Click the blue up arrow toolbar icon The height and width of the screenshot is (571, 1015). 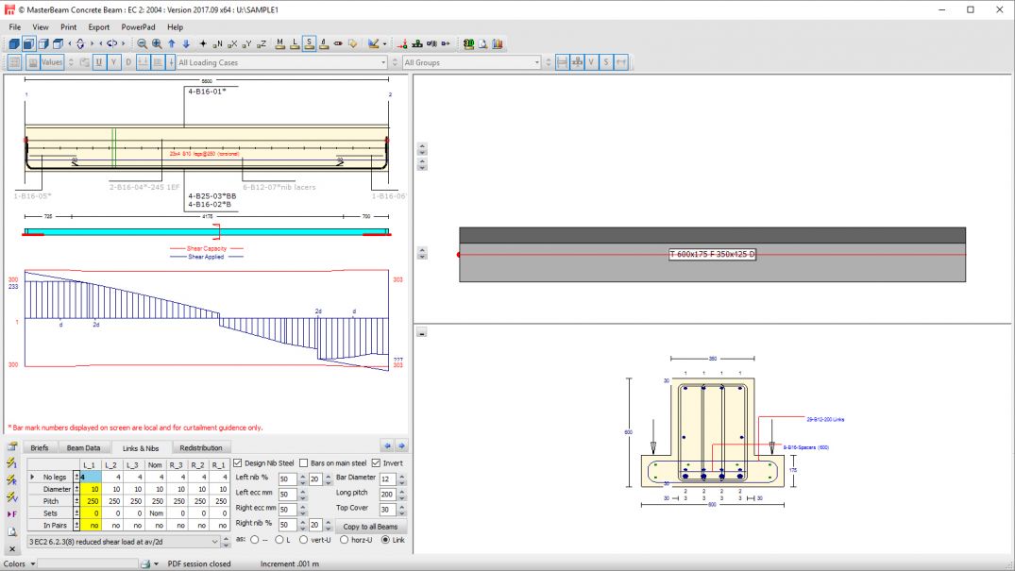pos(171,43)
